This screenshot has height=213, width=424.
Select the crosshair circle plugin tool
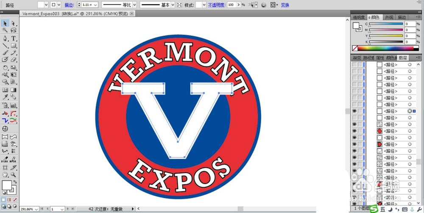coord(5,129)
